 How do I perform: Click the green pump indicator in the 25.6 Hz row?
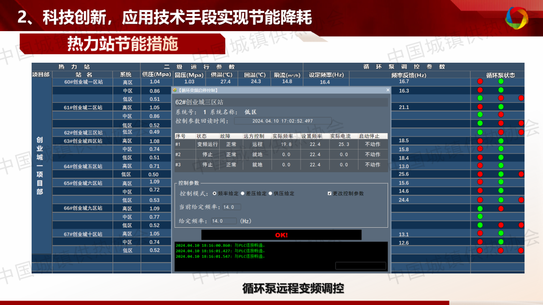click(501, 174)
